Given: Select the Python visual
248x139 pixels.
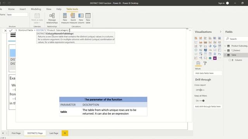Looking at the screenshot, I should 220,54.
